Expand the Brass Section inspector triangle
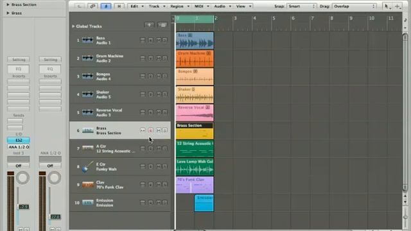 coord(8,4)
